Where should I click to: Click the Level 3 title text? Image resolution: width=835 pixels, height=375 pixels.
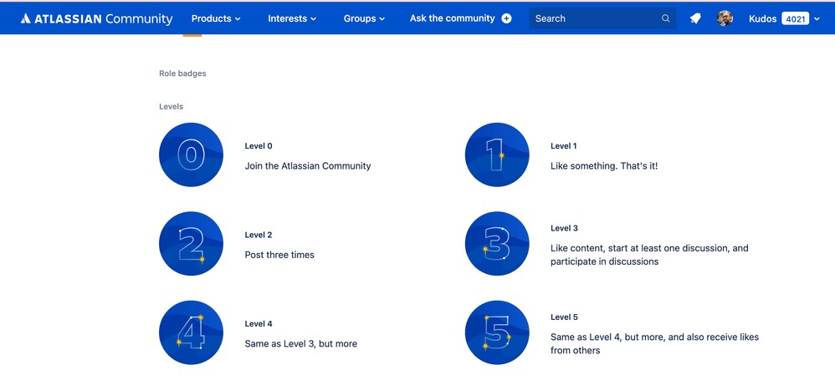point(564,228)
